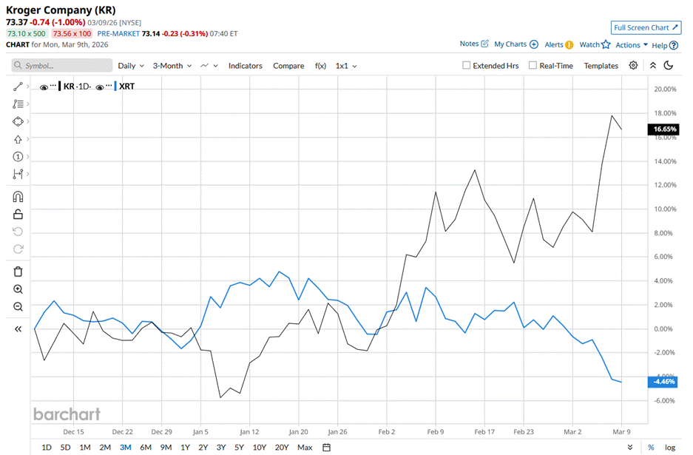Click the redo arrow icon
The width and height of the screenshot is (693, 455).
click(18, 249)
